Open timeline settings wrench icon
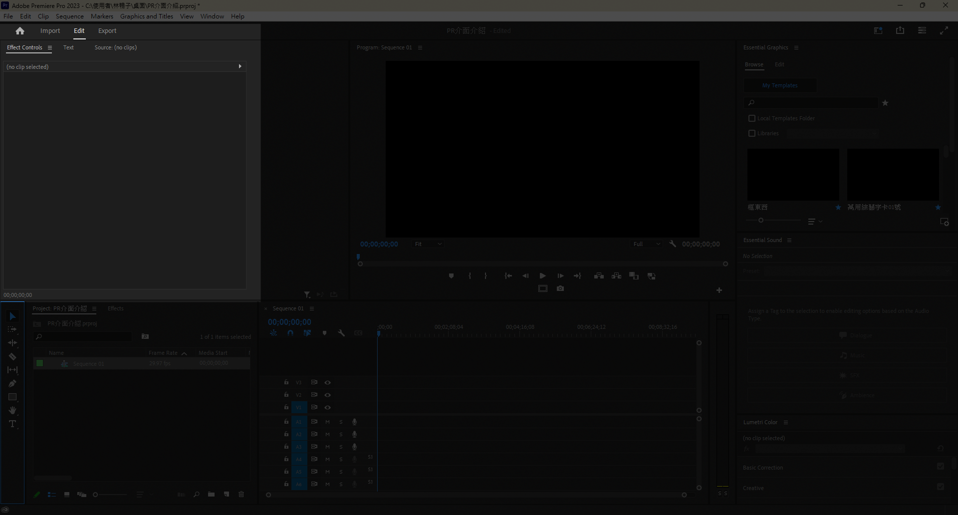Screen dimensions: 958x515 [x=341, y=333]
